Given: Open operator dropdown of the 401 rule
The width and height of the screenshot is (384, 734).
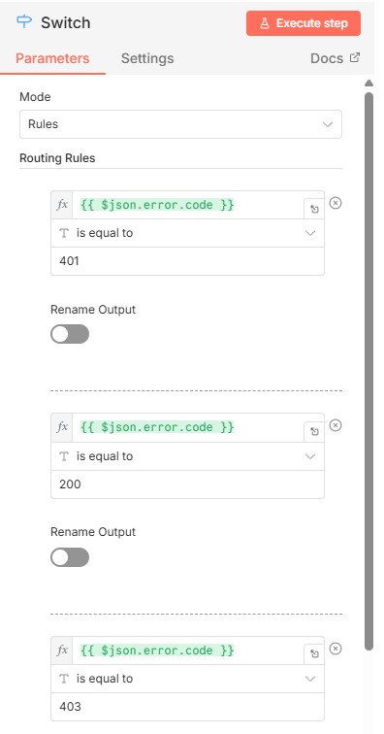Looking at the screenshot, I should pos(187,233).
